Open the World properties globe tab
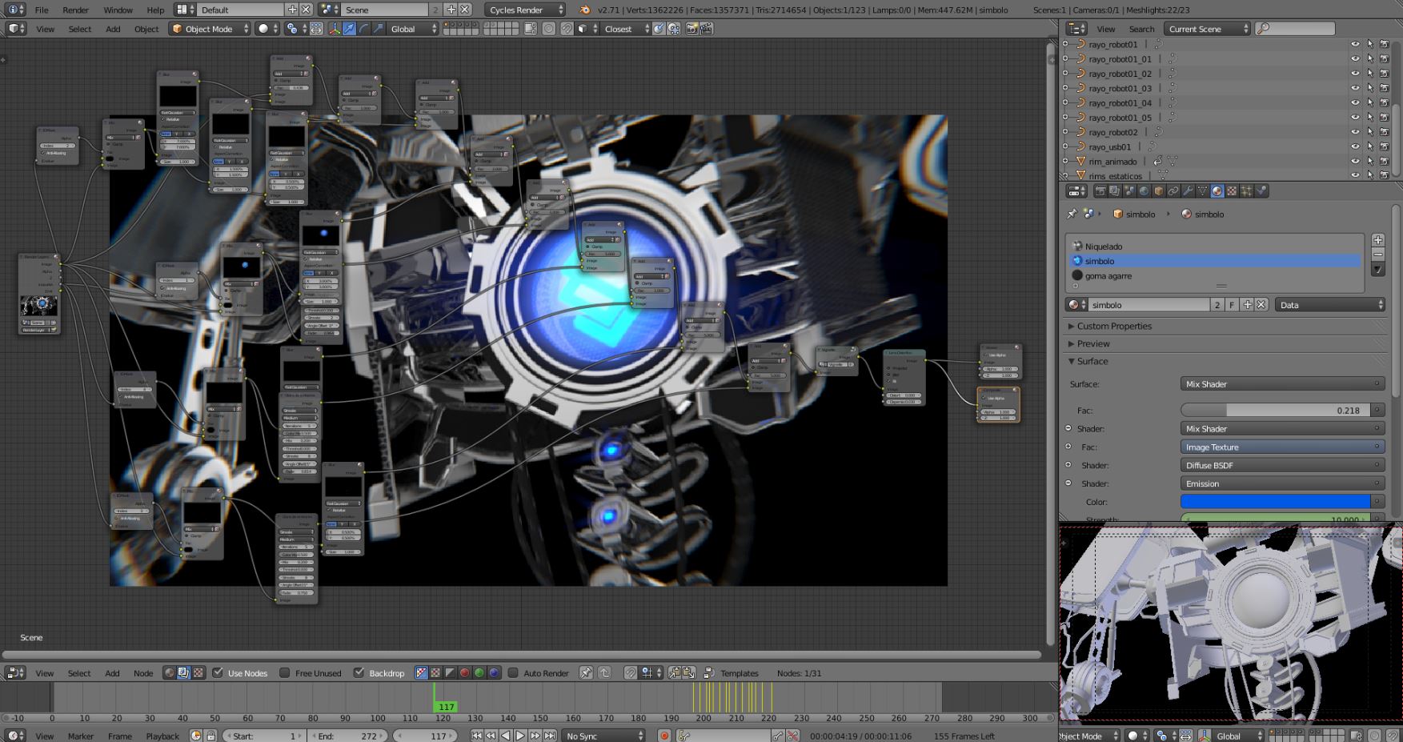1403x742 pixels. [x=1144, y=191]
